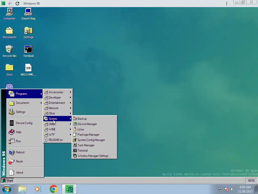Open Settings in the Start menu
258x194 pixels.
[25, 112]
